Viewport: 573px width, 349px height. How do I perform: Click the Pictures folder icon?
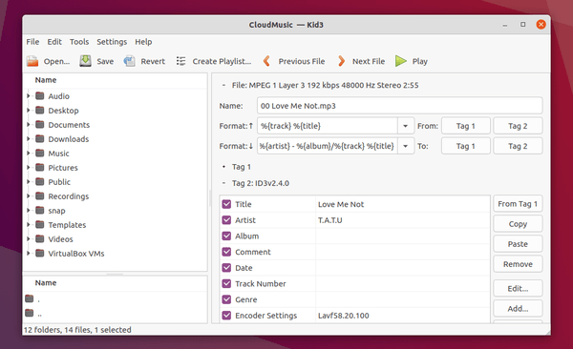40,168
